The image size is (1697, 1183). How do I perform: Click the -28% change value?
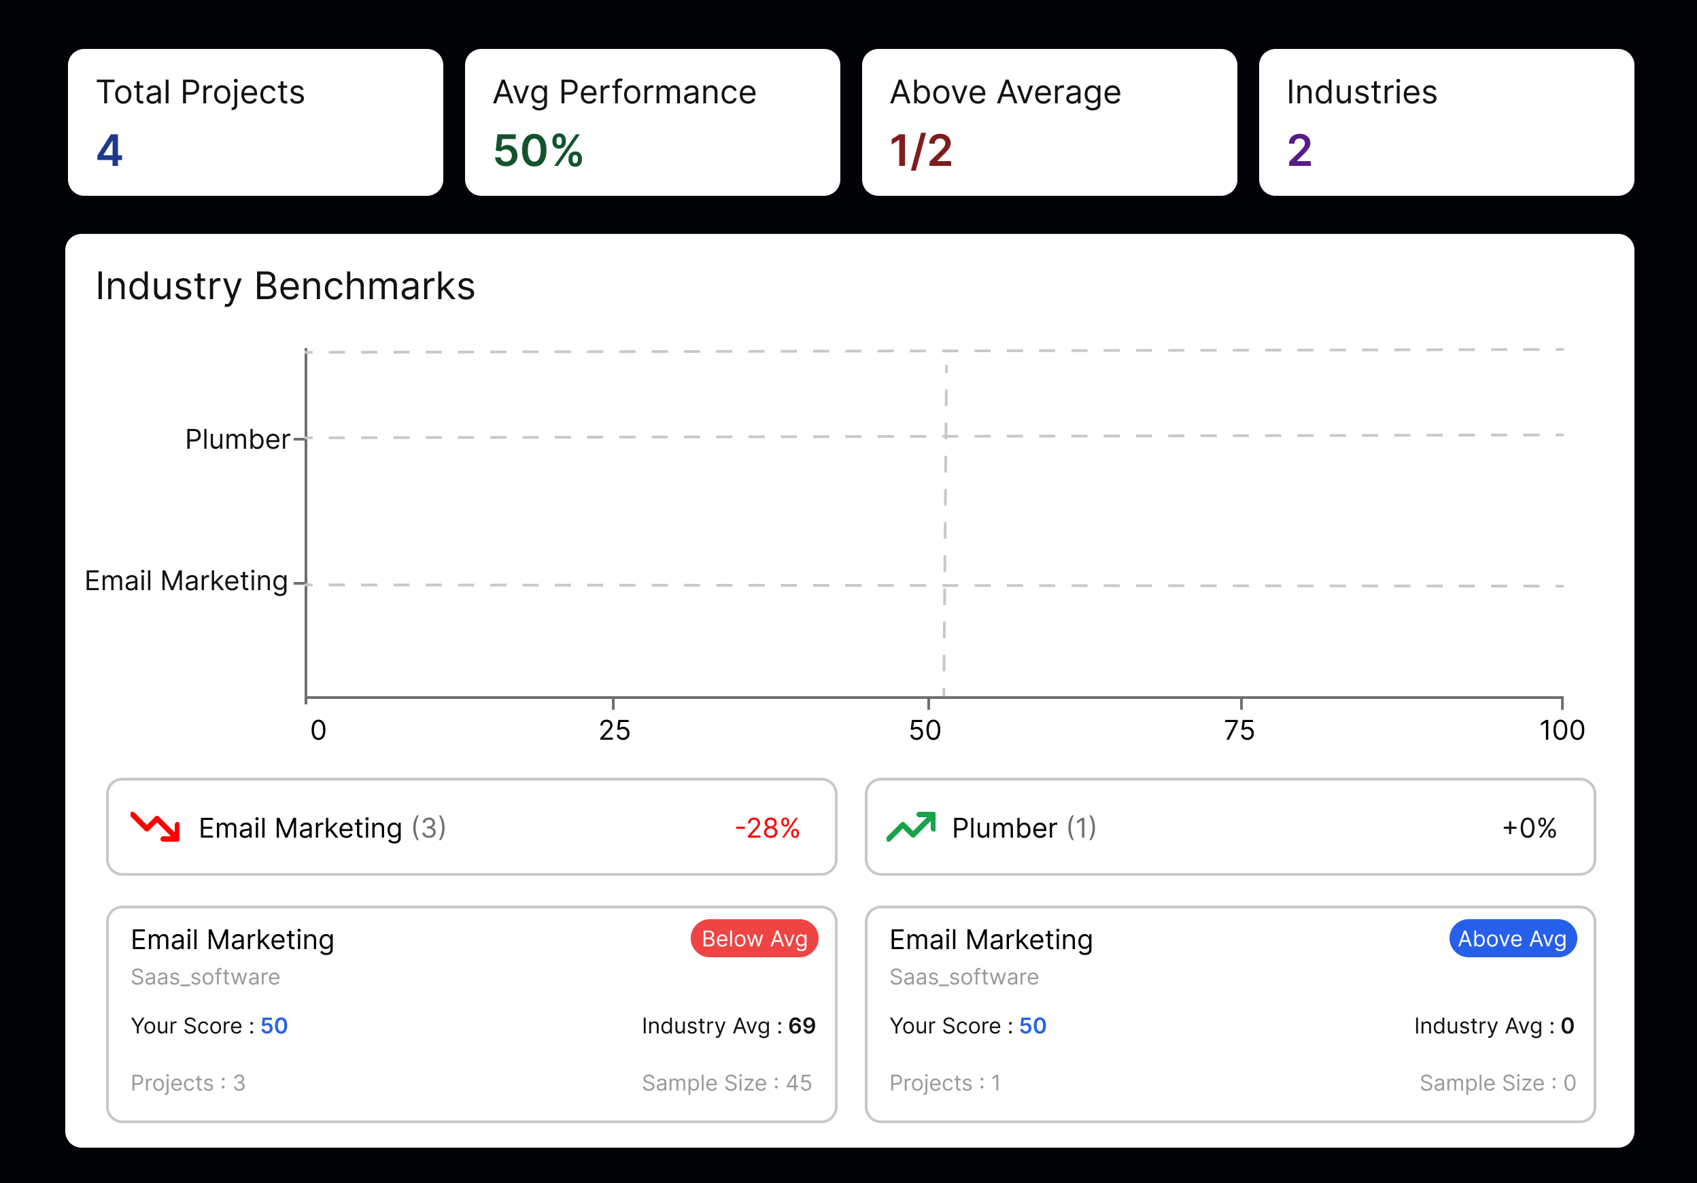[x=767, y=827]
